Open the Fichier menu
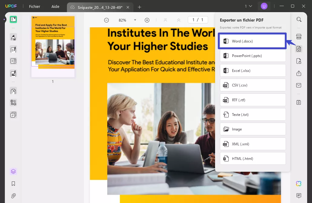 coord(35,7)
